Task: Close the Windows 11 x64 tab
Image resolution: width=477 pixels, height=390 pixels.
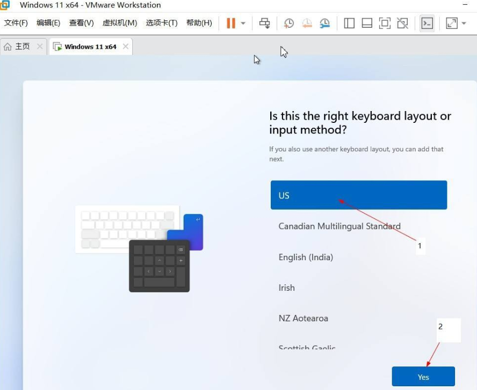Action: (126, 47)
